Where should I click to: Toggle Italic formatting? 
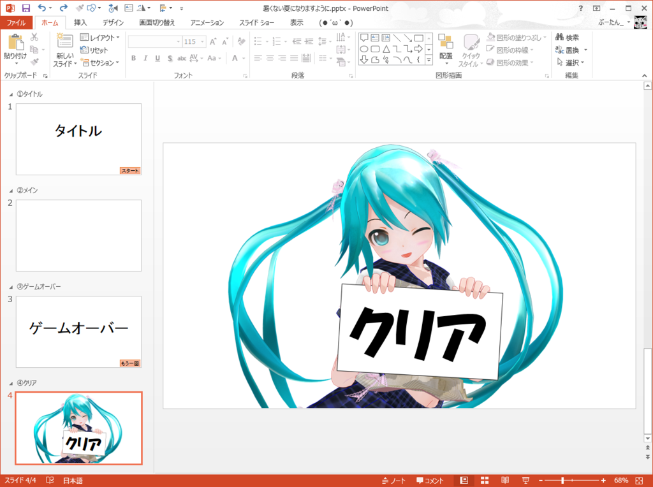[145, 58]
